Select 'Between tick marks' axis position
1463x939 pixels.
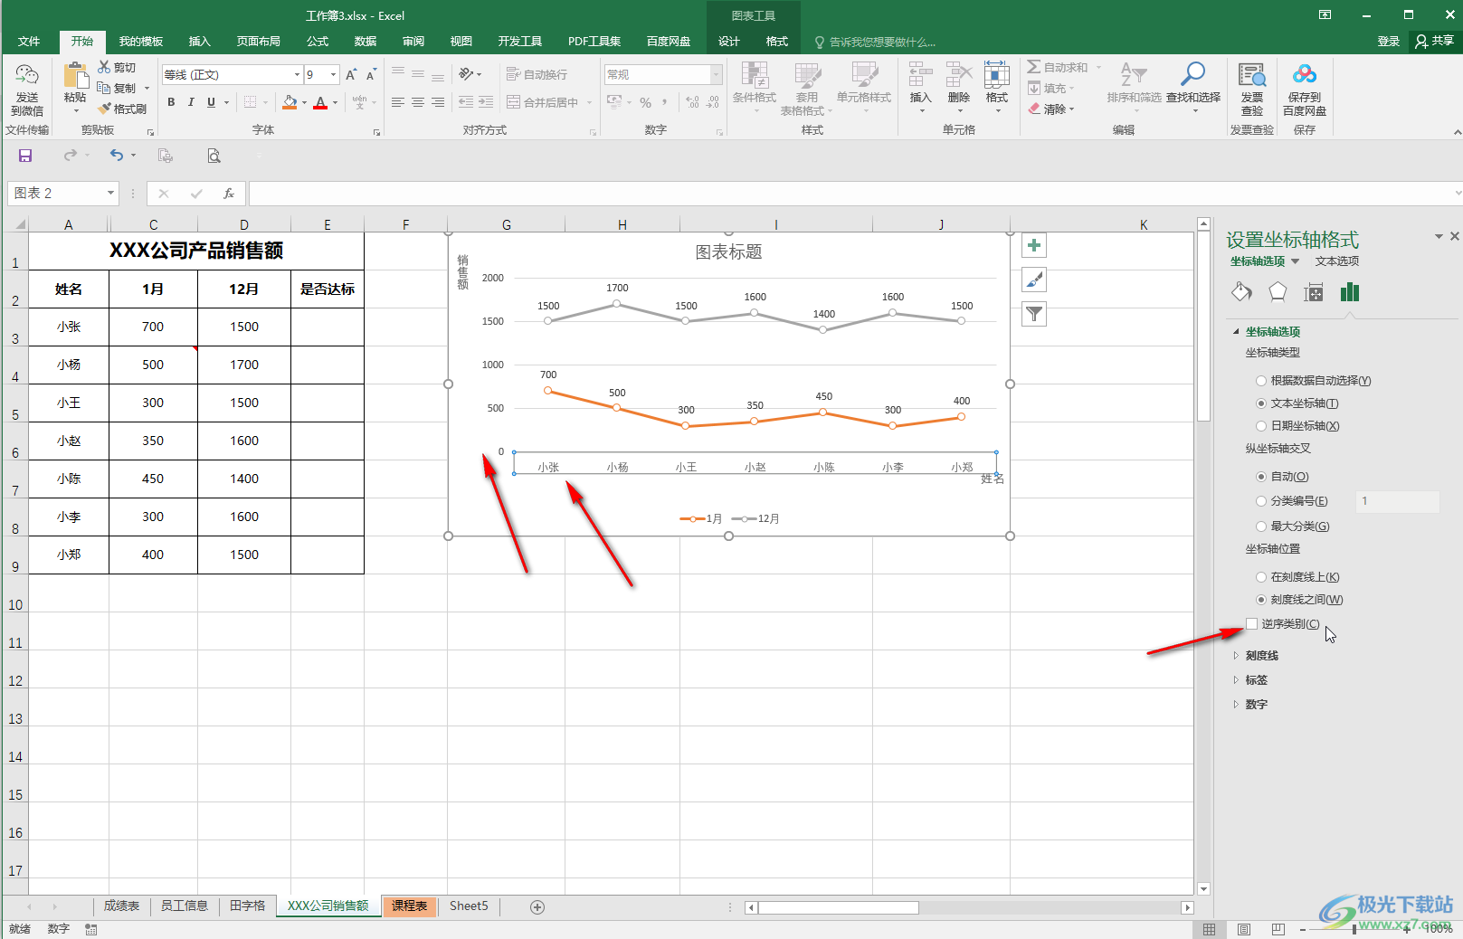[1261, 600]
